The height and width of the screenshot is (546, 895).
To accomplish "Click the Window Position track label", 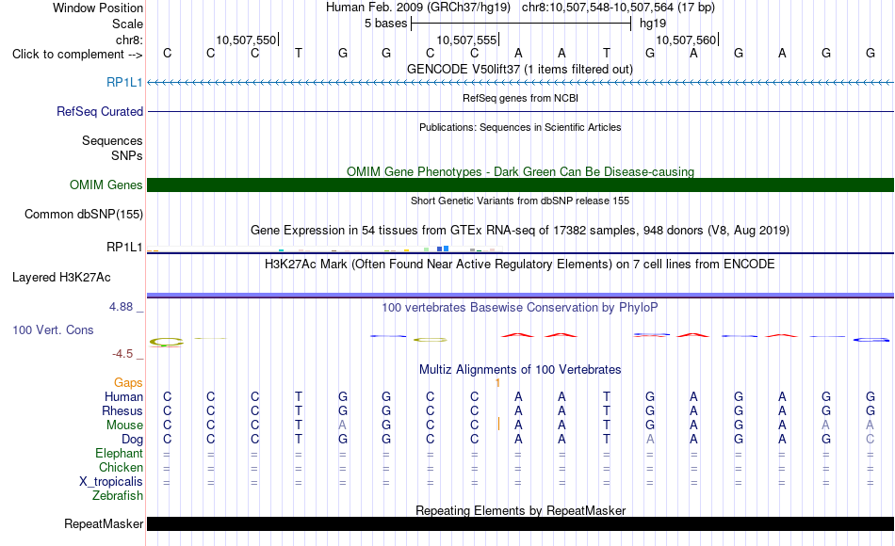I will click(98, 8).
